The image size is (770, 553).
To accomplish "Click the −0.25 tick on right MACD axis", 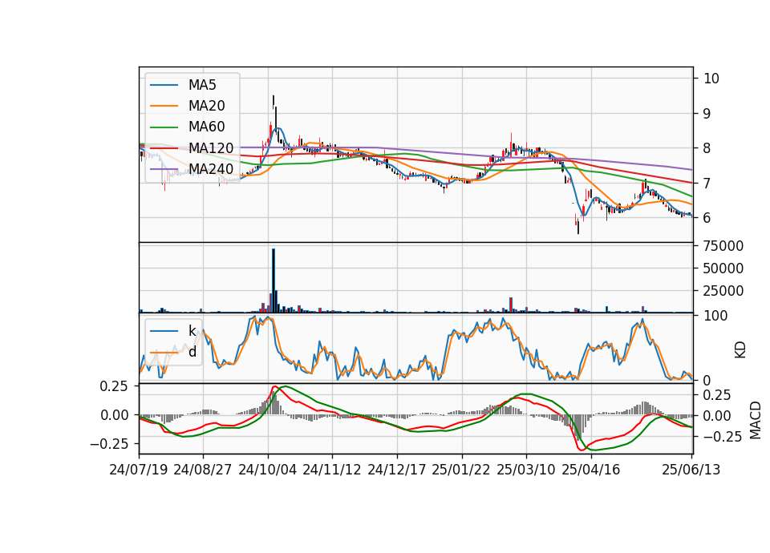I will point(723,437).
